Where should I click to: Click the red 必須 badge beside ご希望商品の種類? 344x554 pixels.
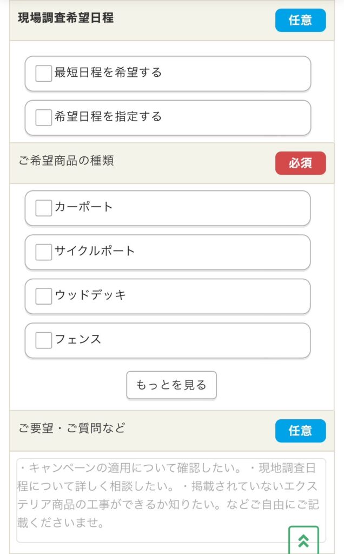(x=300, y=163)
